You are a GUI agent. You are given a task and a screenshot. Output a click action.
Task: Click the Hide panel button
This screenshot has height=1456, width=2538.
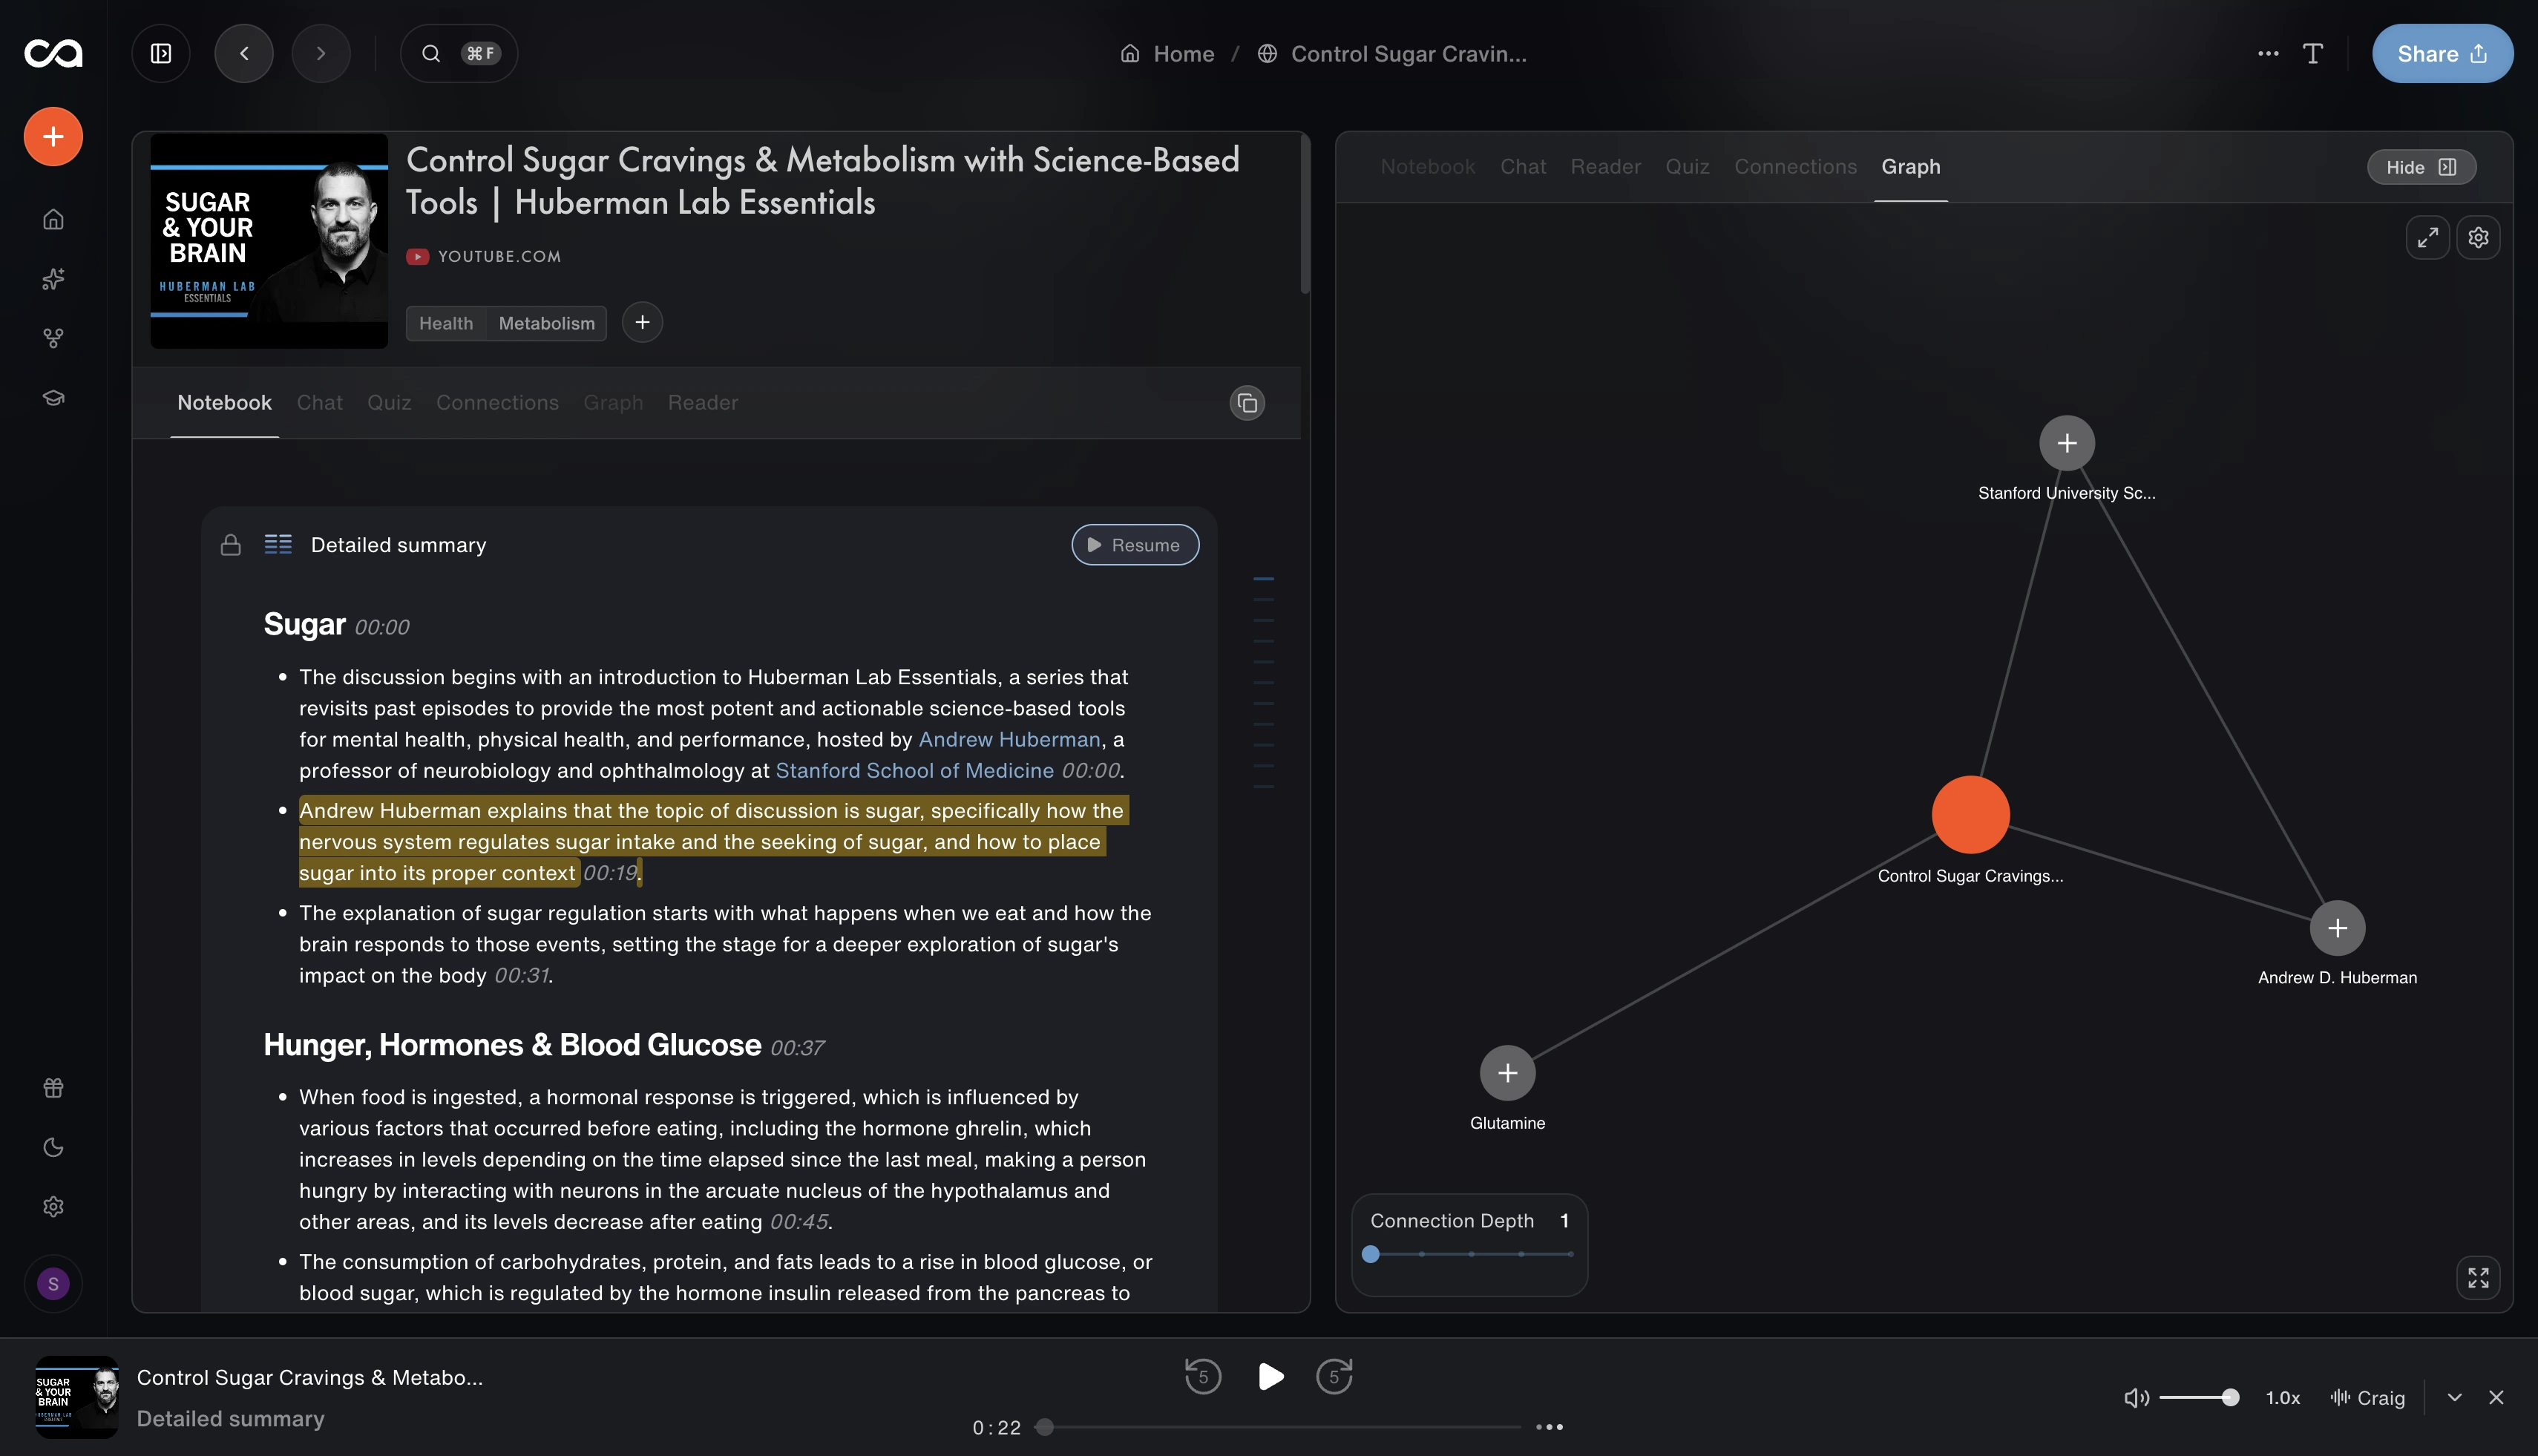coord(2421,167)
